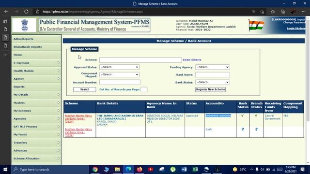This screenshot has width=310, height=174.
Task: Expand the Health Module submenu arrow
Action: [59, 71]
